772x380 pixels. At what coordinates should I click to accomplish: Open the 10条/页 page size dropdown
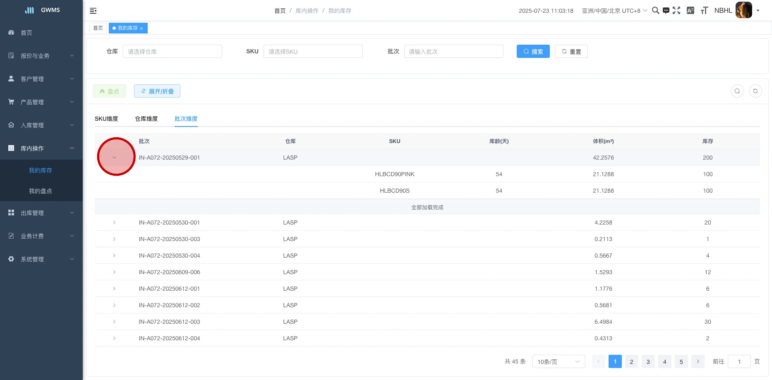(558, 361)
